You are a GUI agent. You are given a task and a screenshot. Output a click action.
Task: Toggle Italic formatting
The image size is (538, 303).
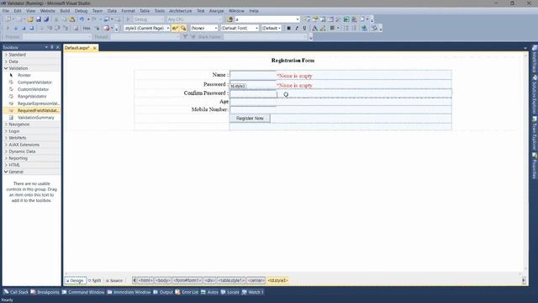(x=297, y=28)
